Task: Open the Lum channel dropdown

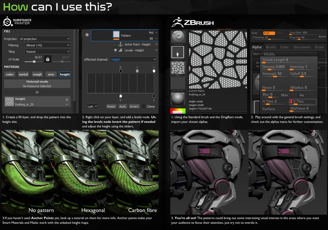Action: (x=92, y=106)
